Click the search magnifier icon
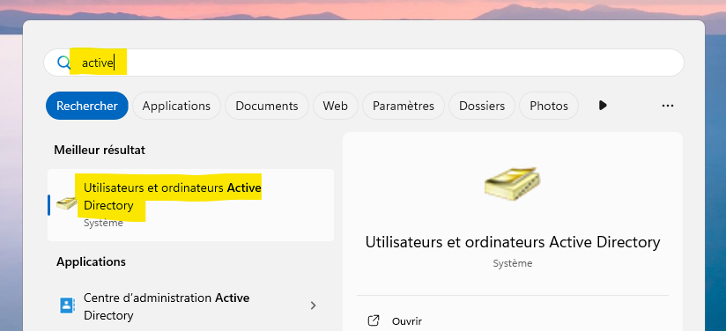726x331 pixels. (x=63, y=63)
